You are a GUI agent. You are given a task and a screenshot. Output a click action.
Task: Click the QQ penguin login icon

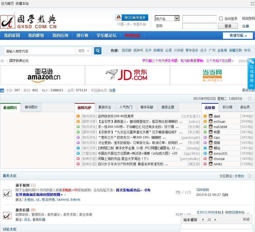coord(119,18)
